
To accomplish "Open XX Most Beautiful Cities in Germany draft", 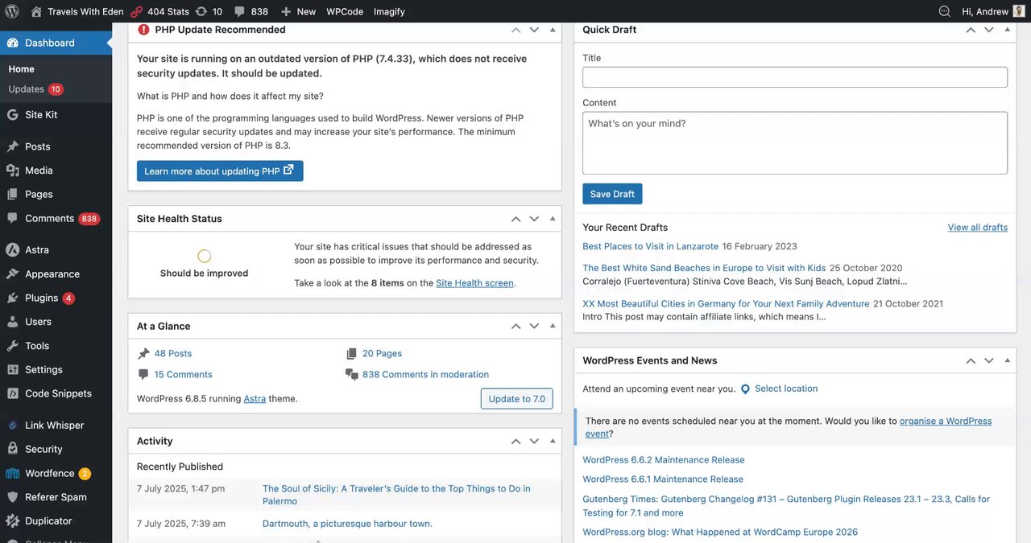I will tap(726, 303).
